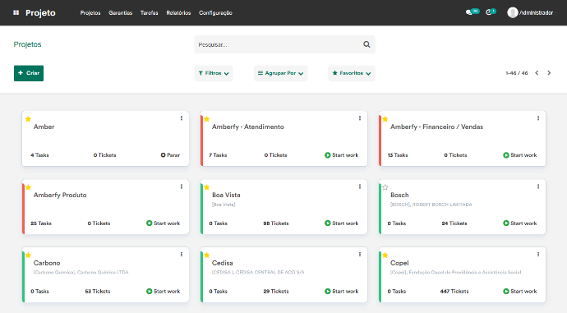This screenshot has height=313, width=567.
Task: Open kebab menu on Boa Vista card
Action: tap(360, 186)
